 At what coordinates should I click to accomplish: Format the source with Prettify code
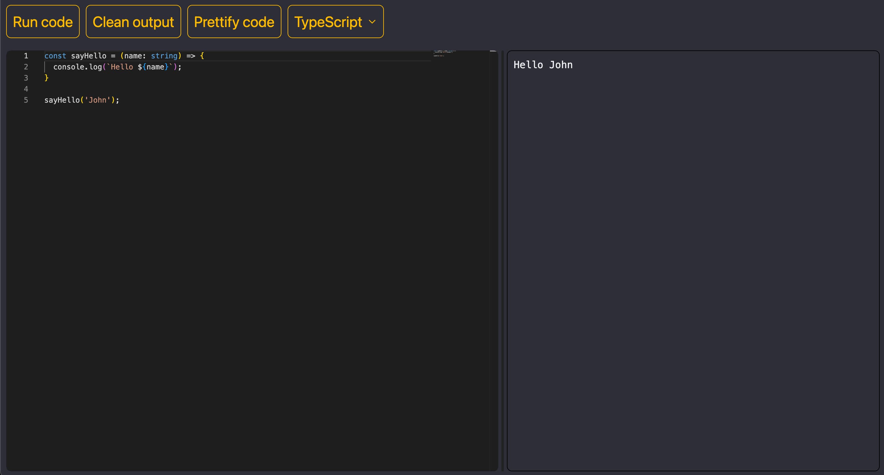pyautogui.click(x=234, y=22)
